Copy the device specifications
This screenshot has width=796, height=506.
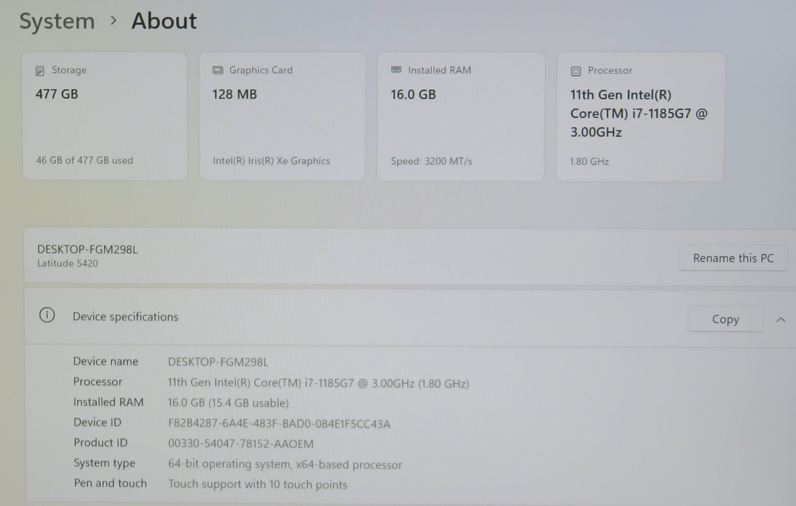(725, 319)
